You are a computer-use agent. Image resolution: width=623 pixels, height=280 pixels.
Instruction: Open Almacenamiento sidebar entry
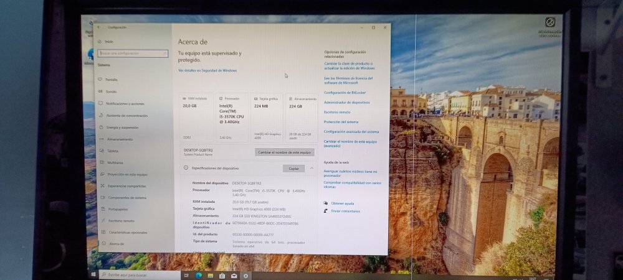pyautogui.click(x=116, y=139)
